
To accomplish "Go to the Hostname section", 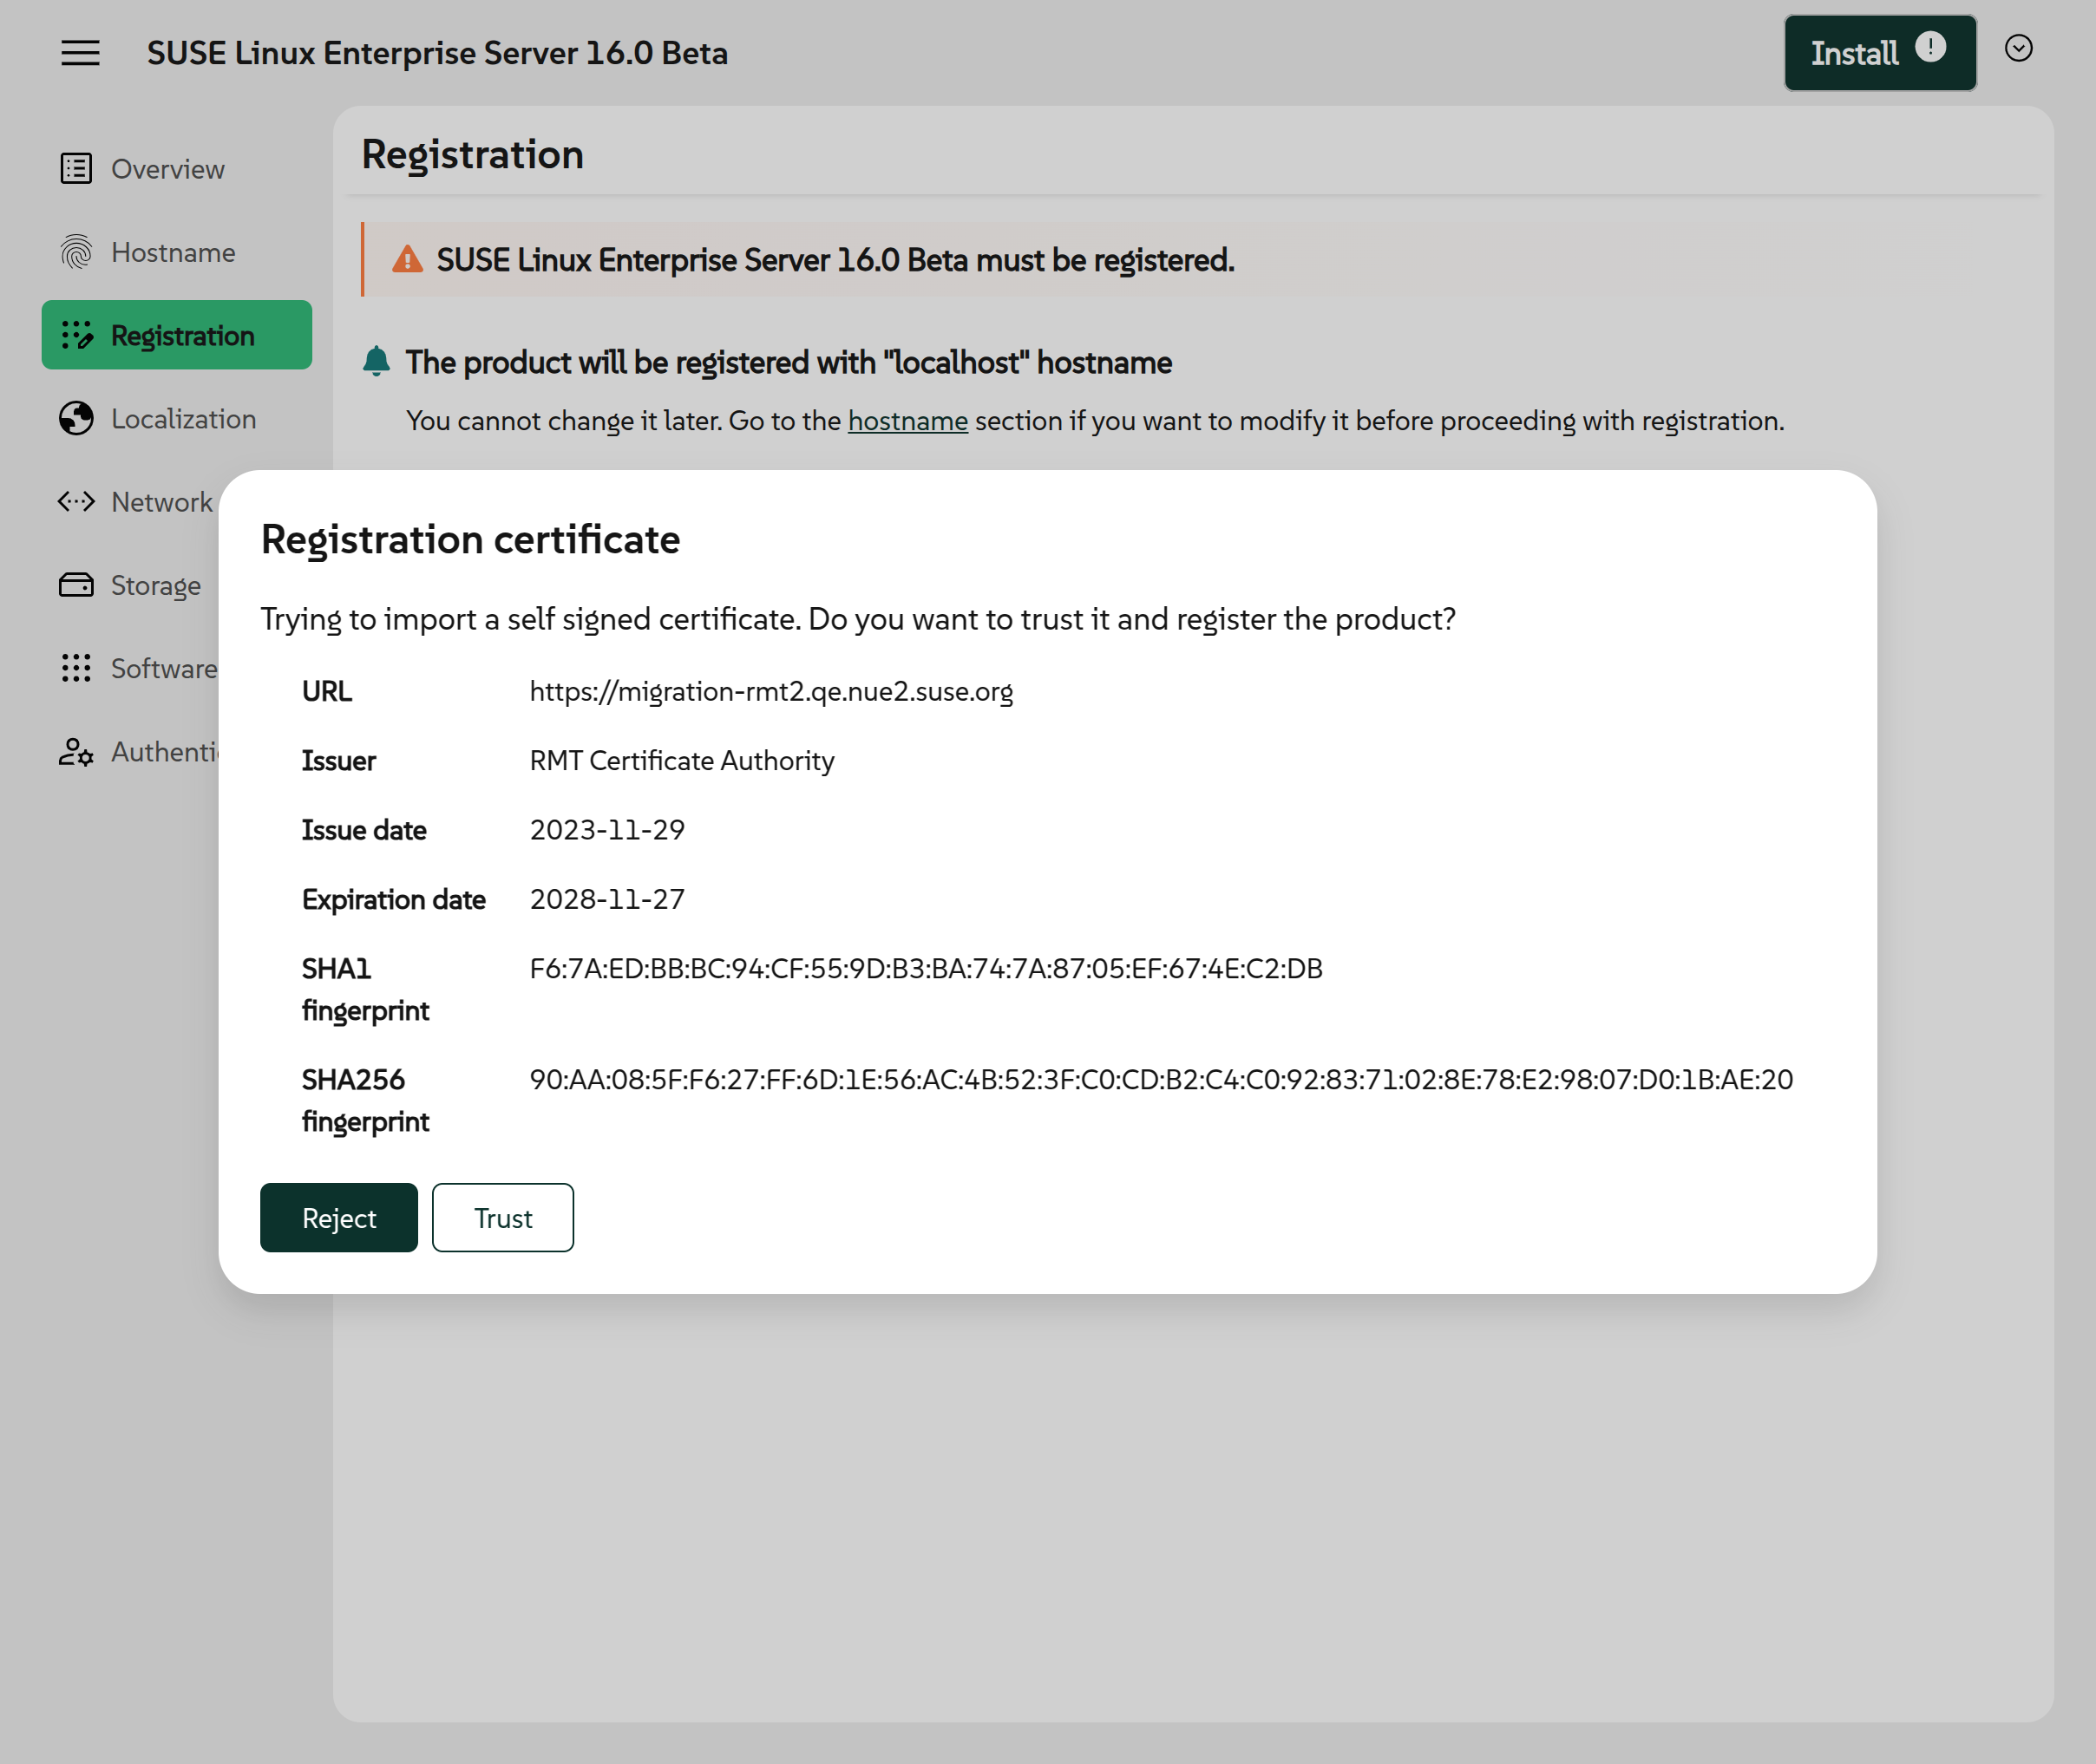I will 176,252.
